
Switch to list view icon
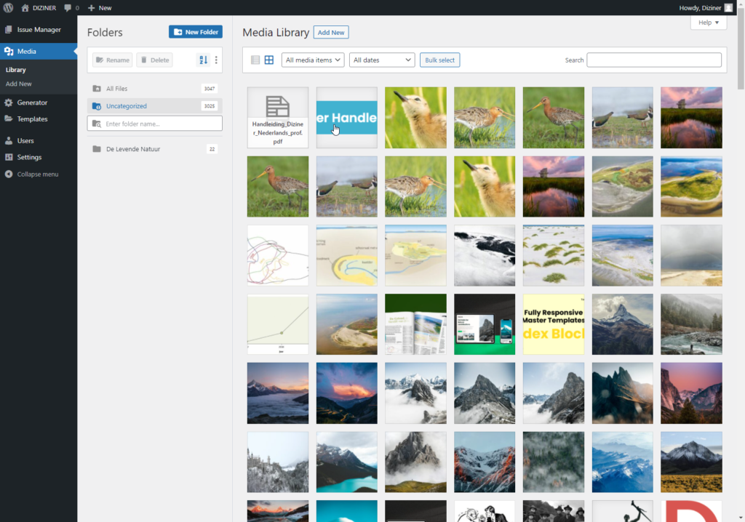coord(255,60)
